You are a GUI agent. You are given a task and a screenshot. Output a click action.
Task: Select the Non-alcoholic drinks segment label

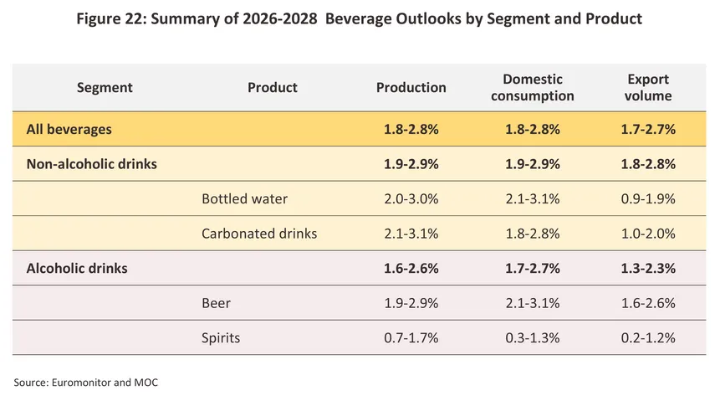(x=92, y=164)
